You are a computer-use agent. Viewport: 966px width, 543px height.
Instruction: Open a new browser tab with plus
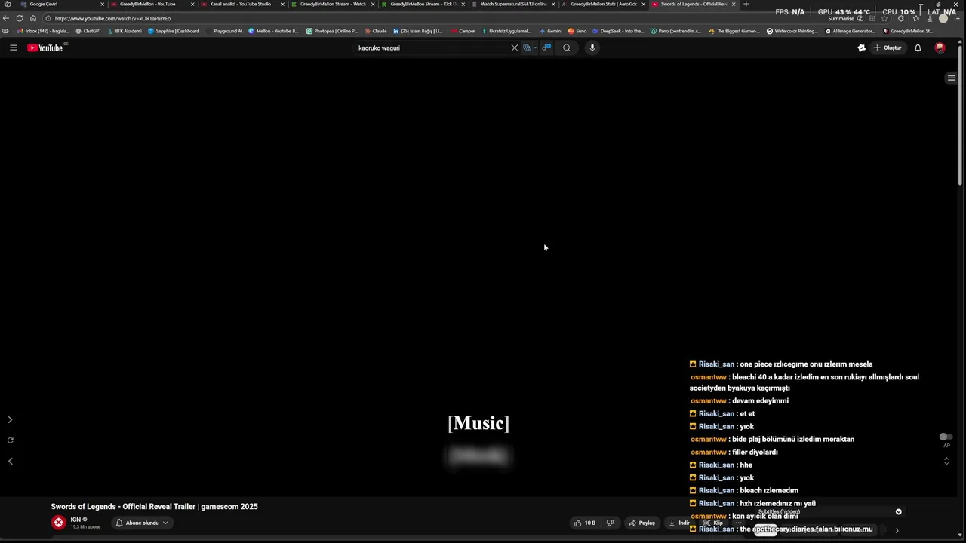click(x=746, y=4)
